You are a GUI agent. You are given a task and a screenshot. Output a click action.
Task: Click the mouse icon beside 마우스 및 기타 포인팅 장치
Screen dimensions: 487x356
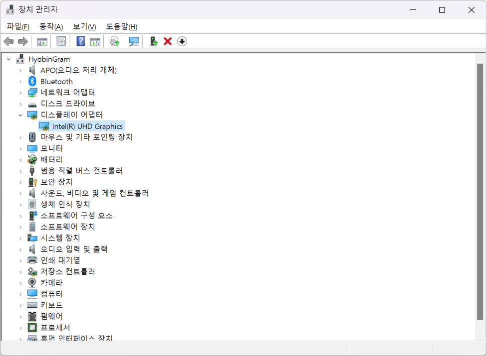click(32, 137)
